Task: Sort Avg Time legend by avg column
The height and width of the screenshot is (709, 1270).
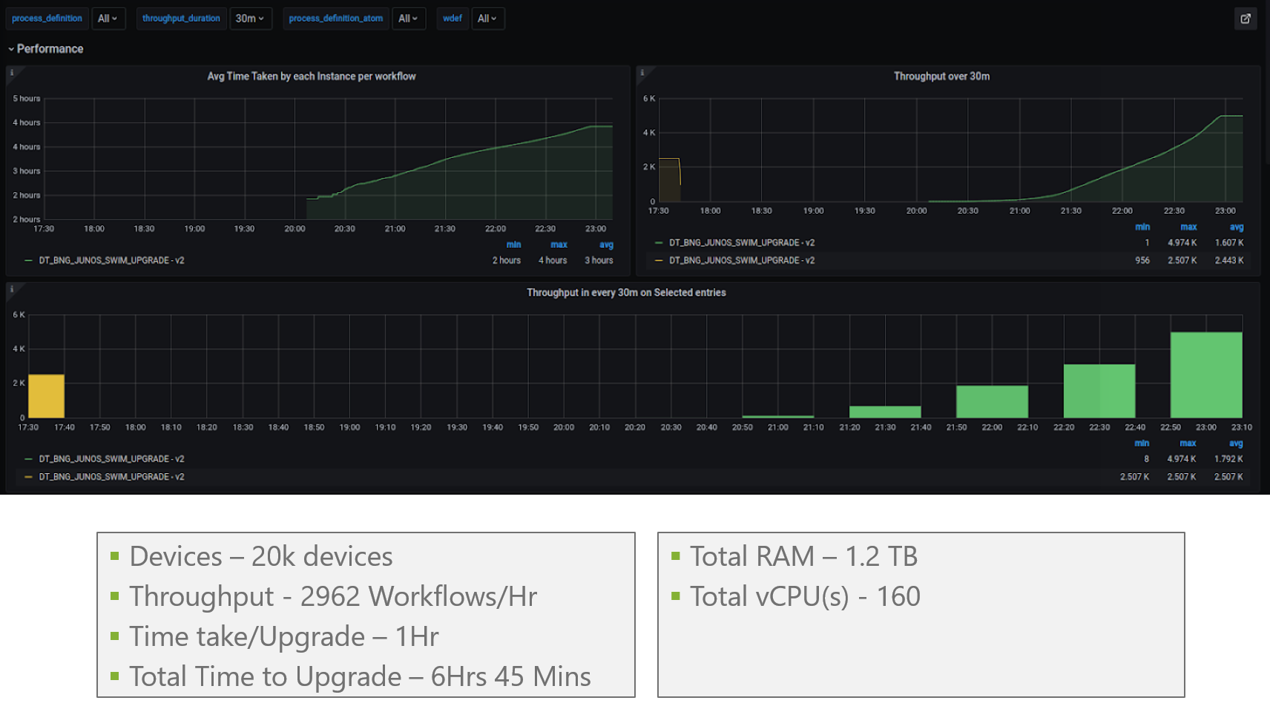Action: pyautogui.click(x=606, y=245)
